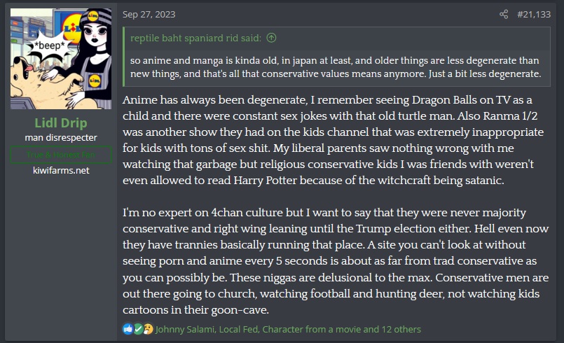
Task: Click the blue thumbs-up Like reaction
Action: [128, 328]
